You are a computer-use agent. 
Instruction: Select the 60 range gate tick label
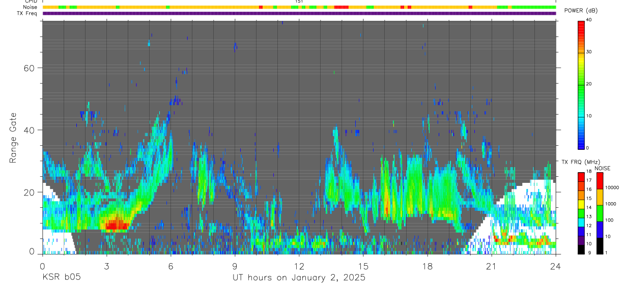[30, 68]
